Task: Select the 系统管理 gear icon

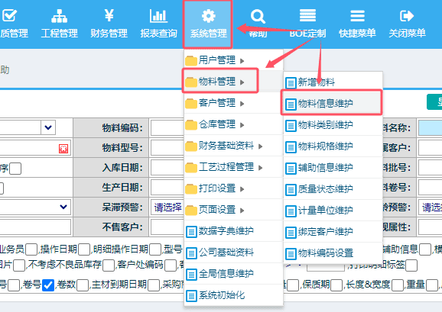Action: point(208,16)
